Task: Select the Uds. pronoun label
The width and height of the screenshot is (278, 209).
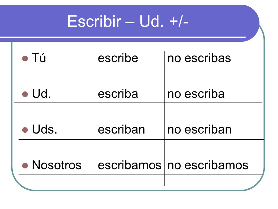Action: tap(45, 129)
